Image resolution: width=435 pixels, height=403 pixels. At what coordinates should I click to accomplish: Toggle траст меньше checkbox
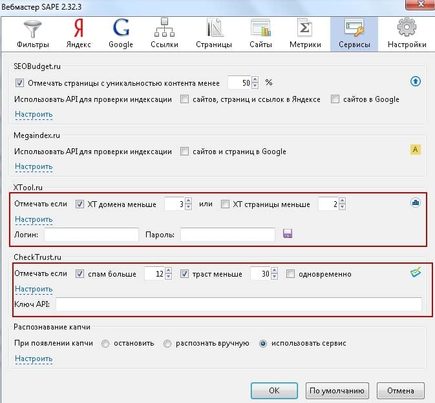point(184,274)
